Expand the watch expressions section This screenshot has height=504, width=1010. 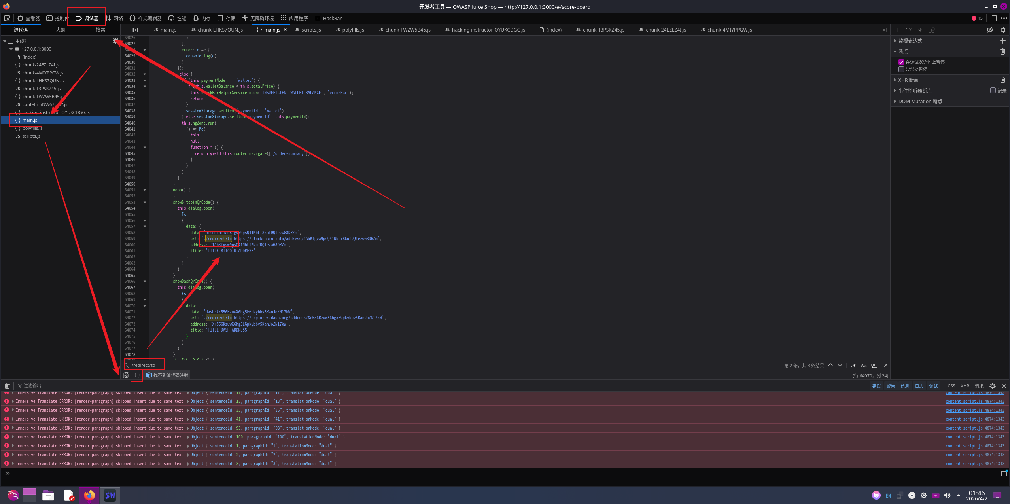pos(895,41)
